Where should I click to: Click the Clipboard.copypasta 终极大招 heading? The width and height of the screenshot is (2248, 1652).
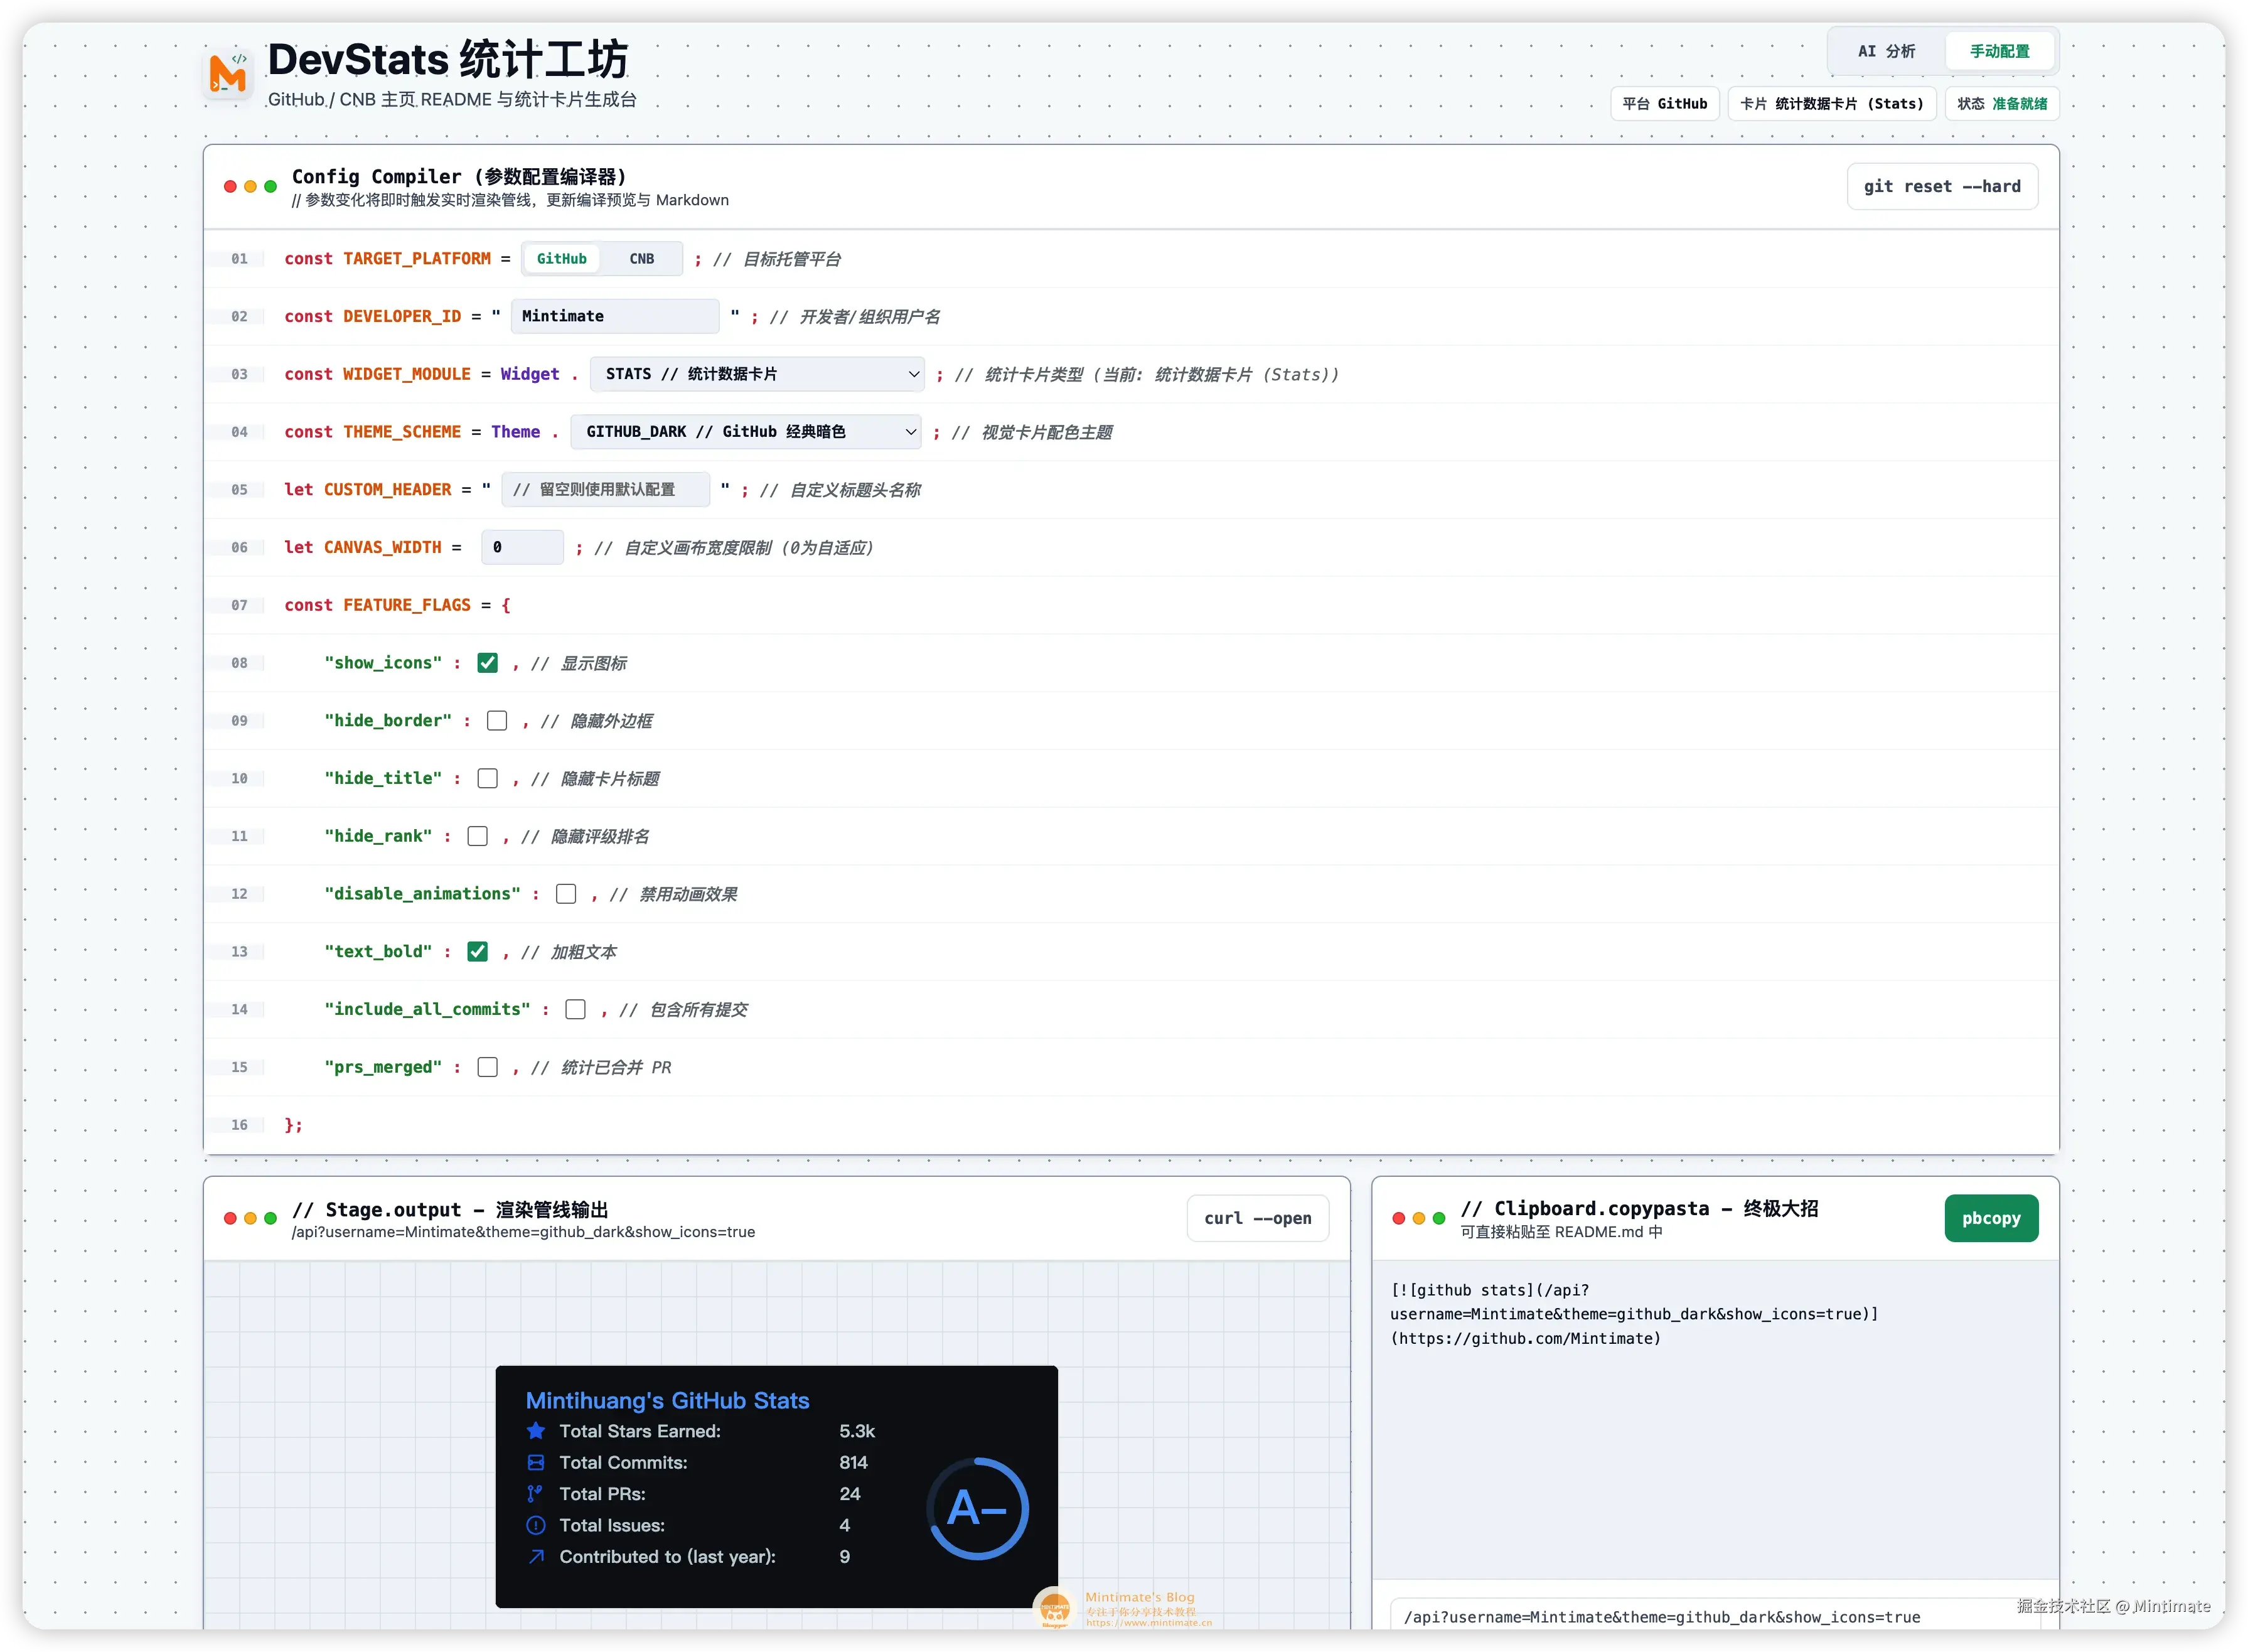1639,1209
